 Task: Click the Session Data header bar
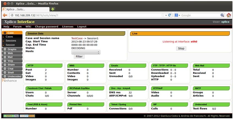75,34
